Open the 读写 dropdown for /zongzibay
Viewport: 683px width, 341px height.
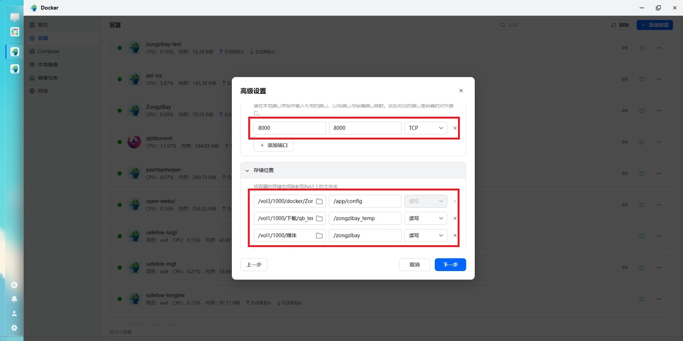tap(426, 235)
